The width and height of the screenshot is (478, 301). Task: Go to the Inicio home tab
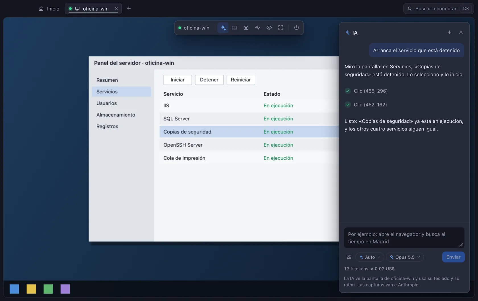click(x=49, y=9)
